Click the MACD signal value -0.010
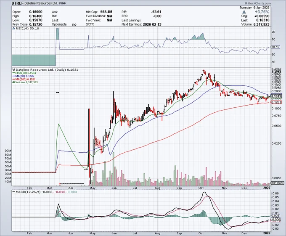The width and height of the screenshot is (286, 236). pyautogui.click(x=60, y=192)
